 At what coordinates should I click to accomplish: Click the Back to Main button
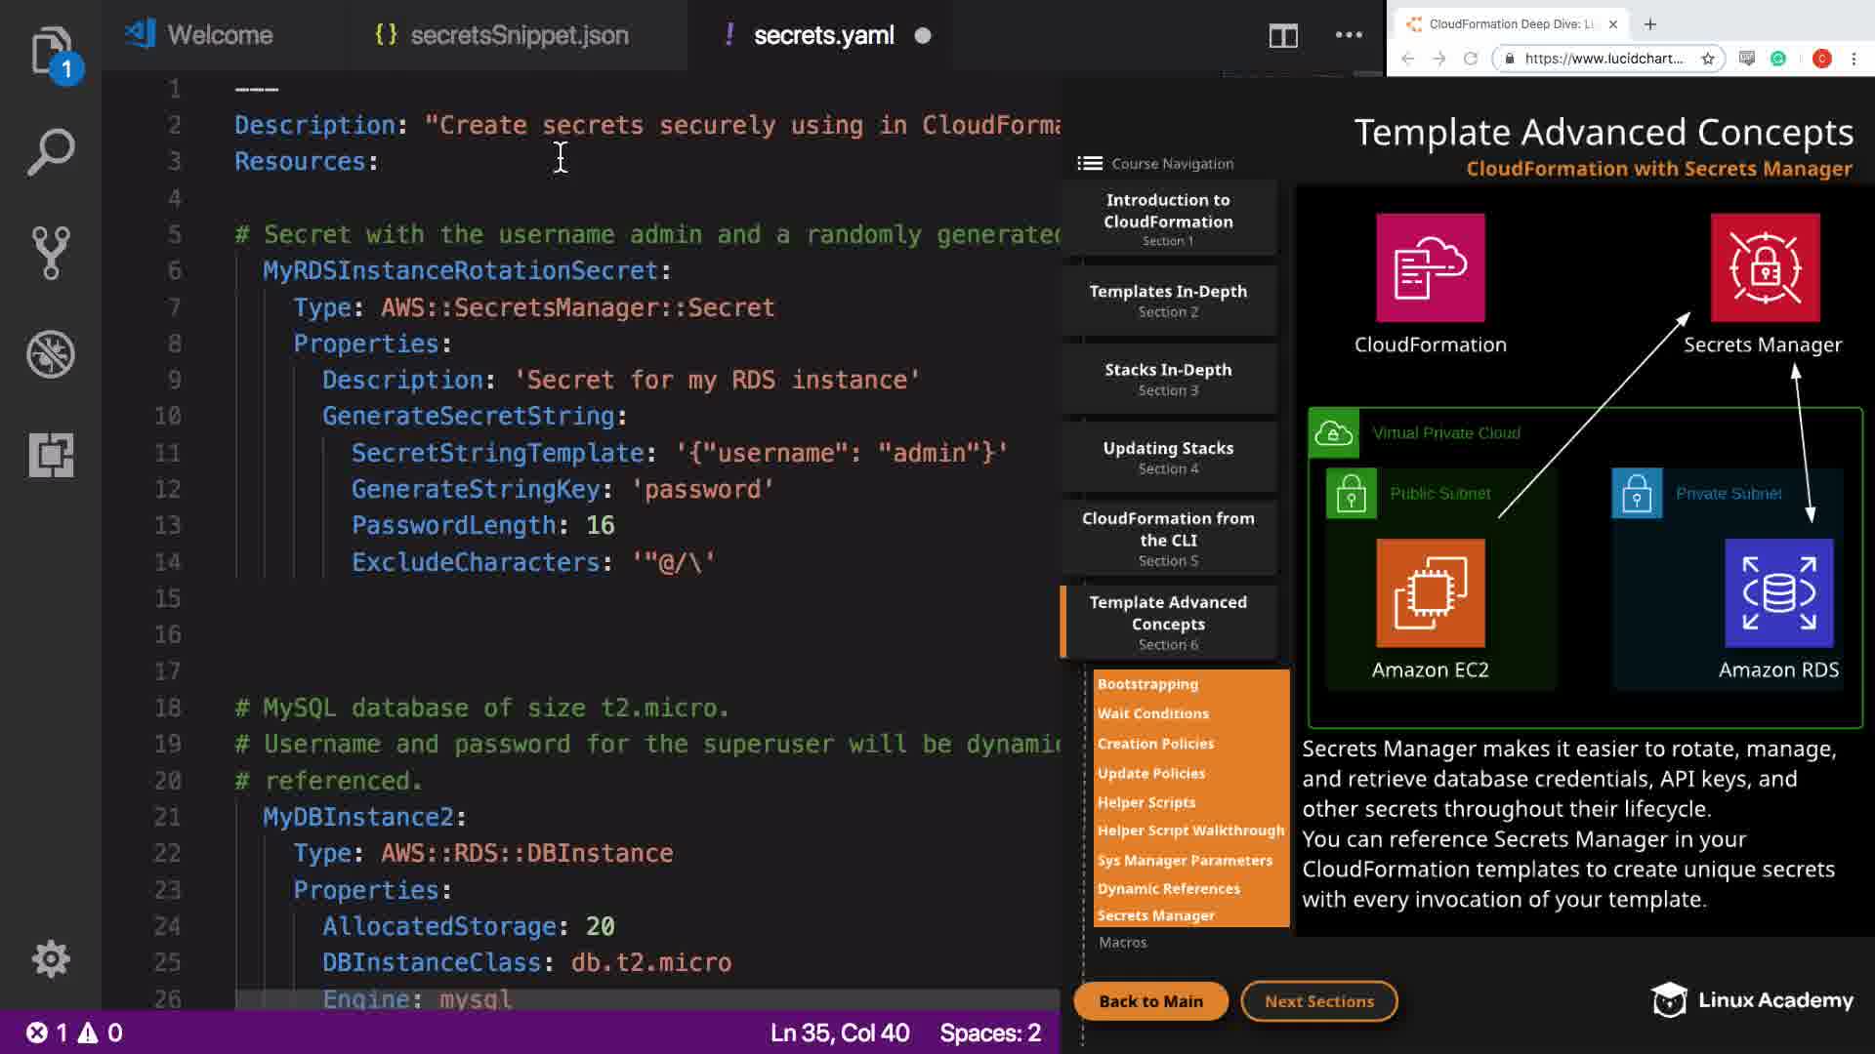[1150, 1001]
